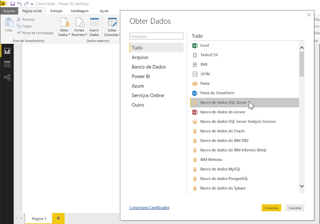Select the Página 1 page tab

click(x=39, y=218)
